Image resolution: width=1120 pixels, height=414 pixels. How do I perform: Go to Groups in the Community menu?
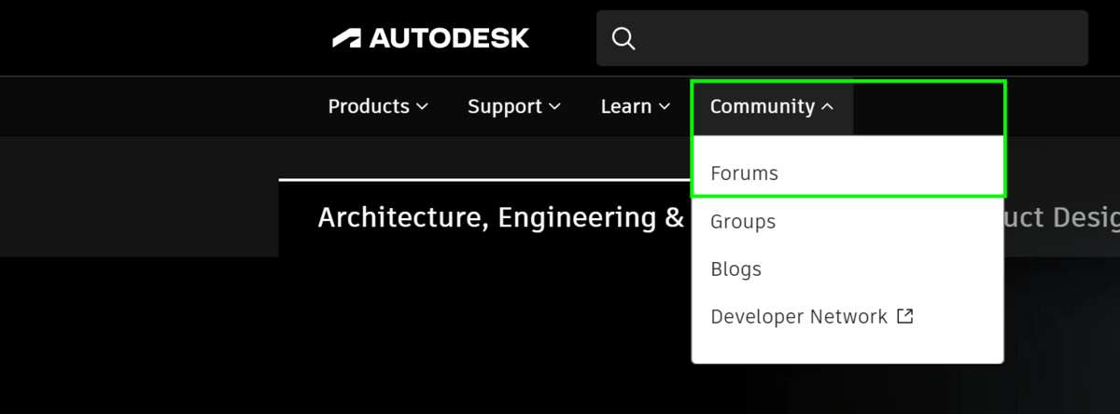pos(743,222)
